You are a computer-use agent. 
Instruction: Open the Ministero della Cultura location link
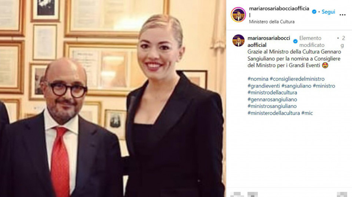pos(272,22)
